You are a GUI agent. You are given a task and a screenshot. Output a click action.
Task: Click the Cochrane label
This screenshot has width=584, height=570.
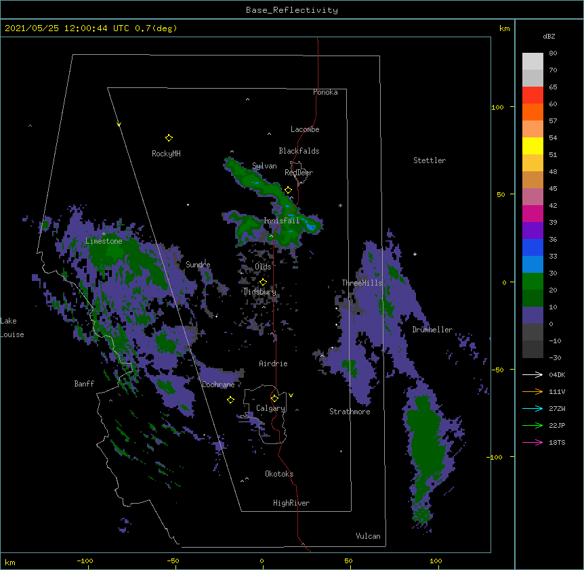pyautogui.click(x=218, y=385)
